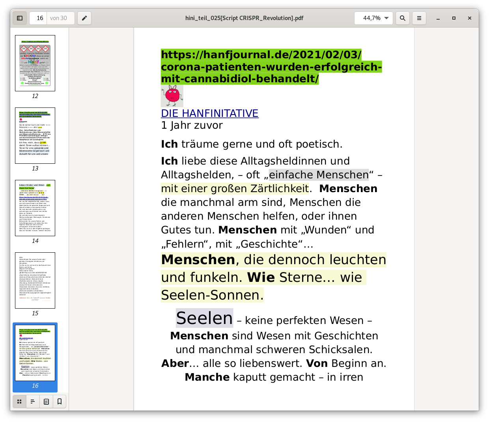Expand the zoom level dropdown arrow

point(386,18)
